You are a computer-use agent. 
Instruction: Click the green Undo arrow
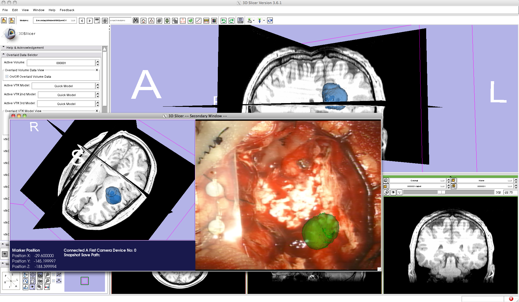point(224,21)
